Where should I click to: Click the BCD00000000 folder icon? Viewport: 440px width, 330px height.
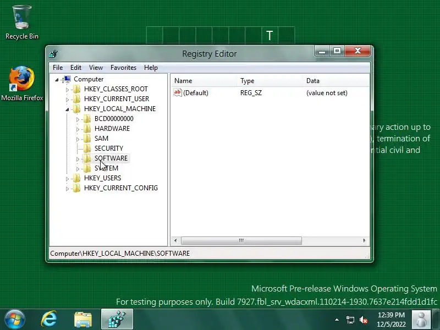click(x=87, y=119)
